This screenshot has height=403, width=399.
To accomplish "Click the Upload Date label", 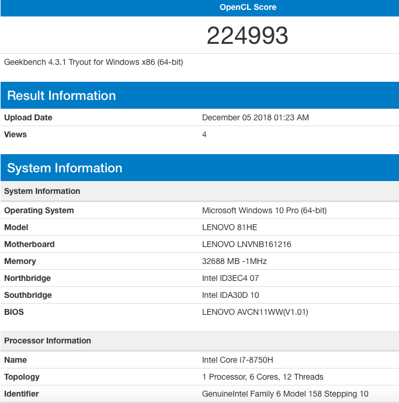I will pyautogui.click(x=28, y=117).
